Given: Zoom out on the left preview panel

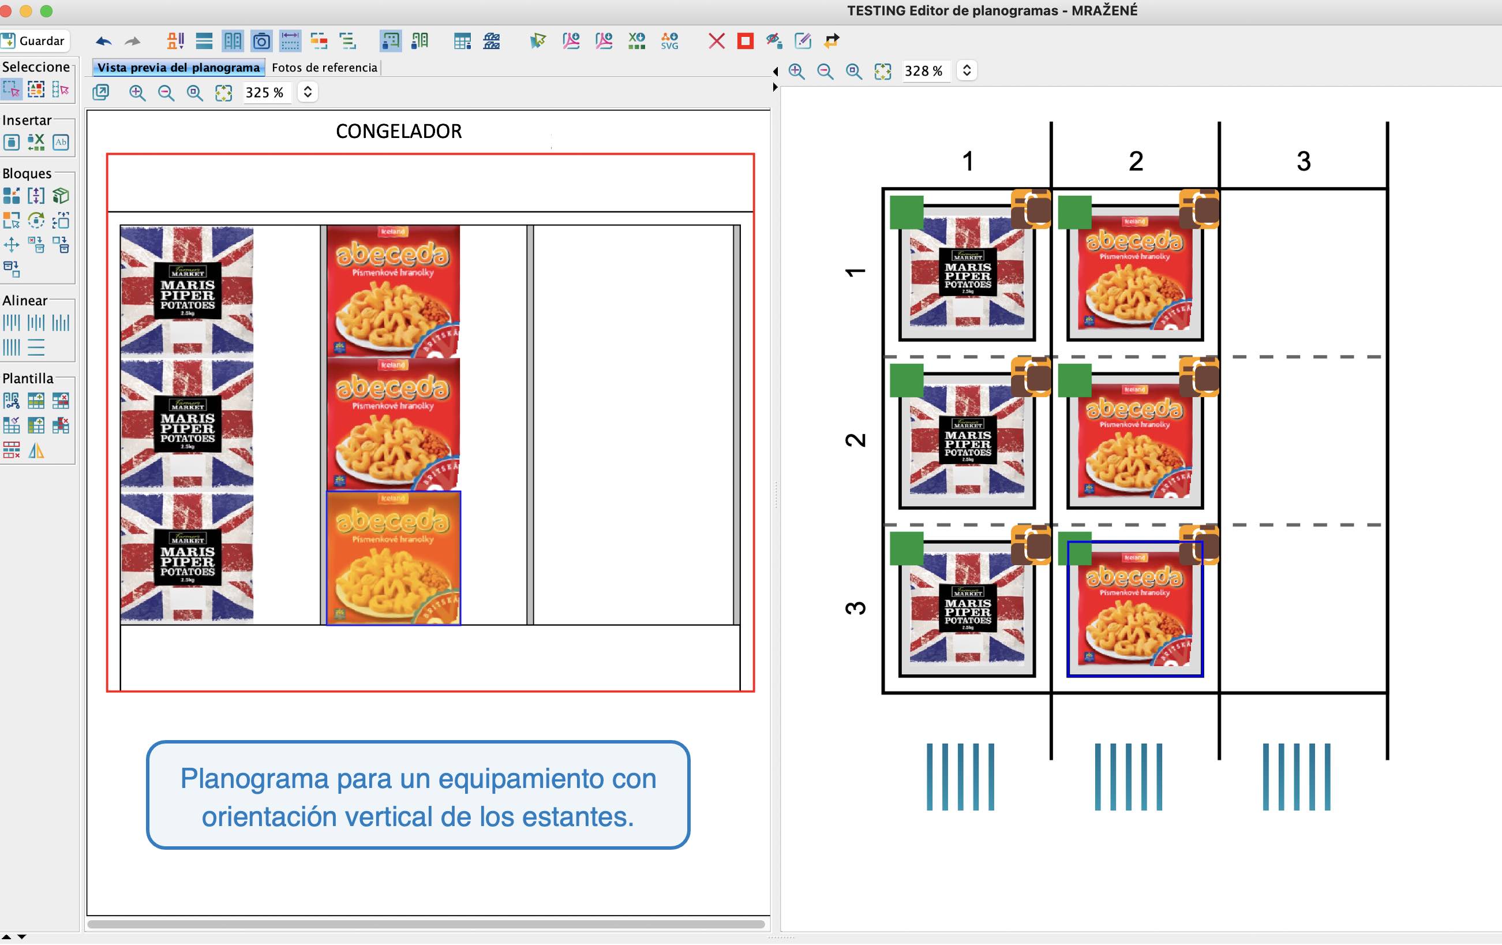Looking at the screenshot, I should tap(166, 92).
